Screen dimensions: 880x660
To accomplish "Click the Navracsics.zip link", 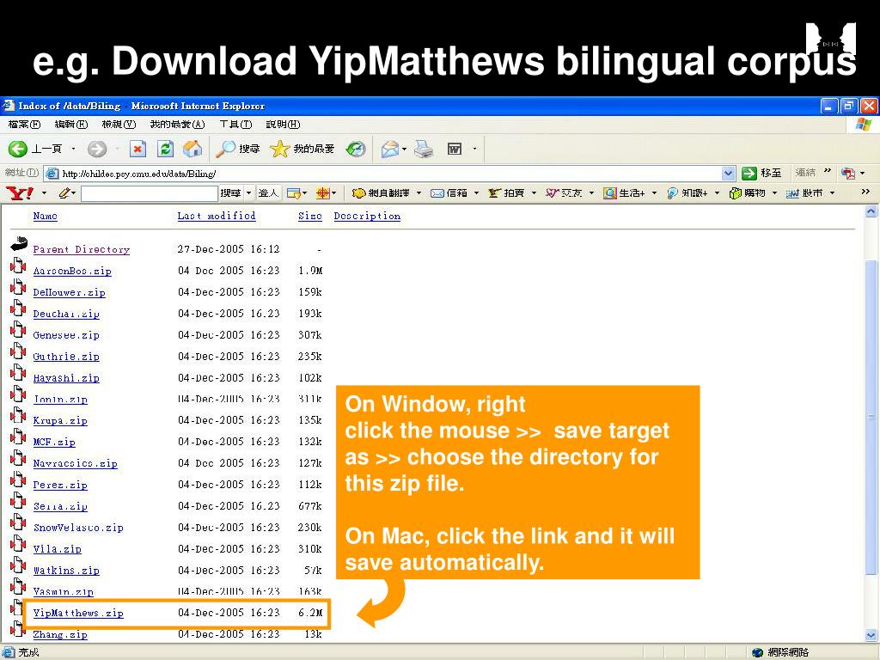I will point(76,463).
